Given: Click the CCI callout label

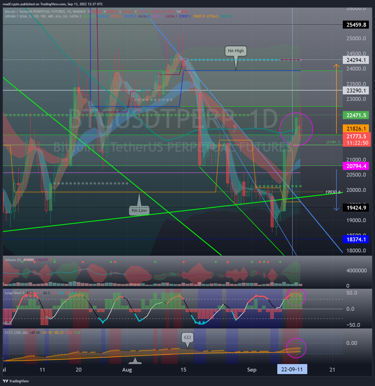Looking at the screenshot, I should (x=188, y=337).
